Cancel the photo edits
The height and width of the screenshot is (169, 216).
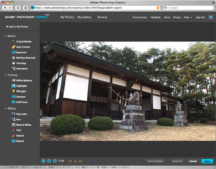193,161
